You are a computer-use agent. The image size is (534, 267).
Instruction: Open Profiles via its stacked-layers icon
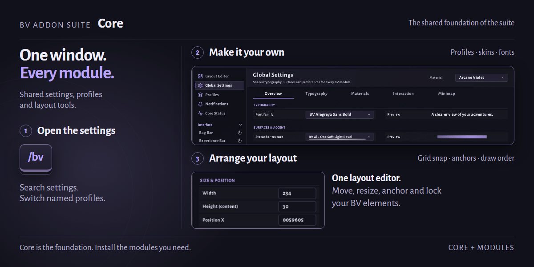pyautogui.click(x=200, y=95)
